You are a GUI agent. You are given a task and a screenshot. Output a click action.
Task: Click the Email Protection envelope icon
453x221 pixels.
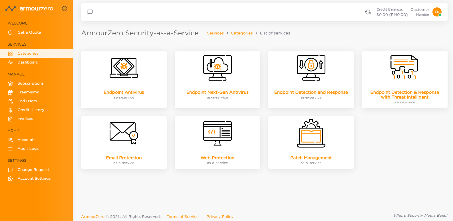[124, 133]
